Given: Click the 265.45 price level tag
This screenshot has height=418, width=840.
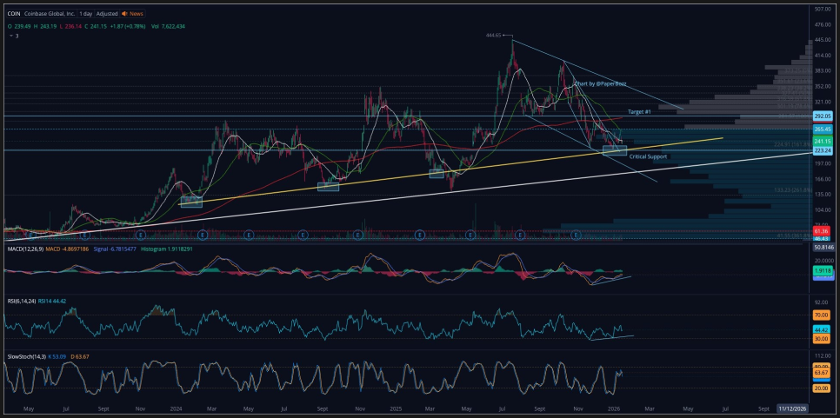Looking at the screenshot, I should point(823,129).
